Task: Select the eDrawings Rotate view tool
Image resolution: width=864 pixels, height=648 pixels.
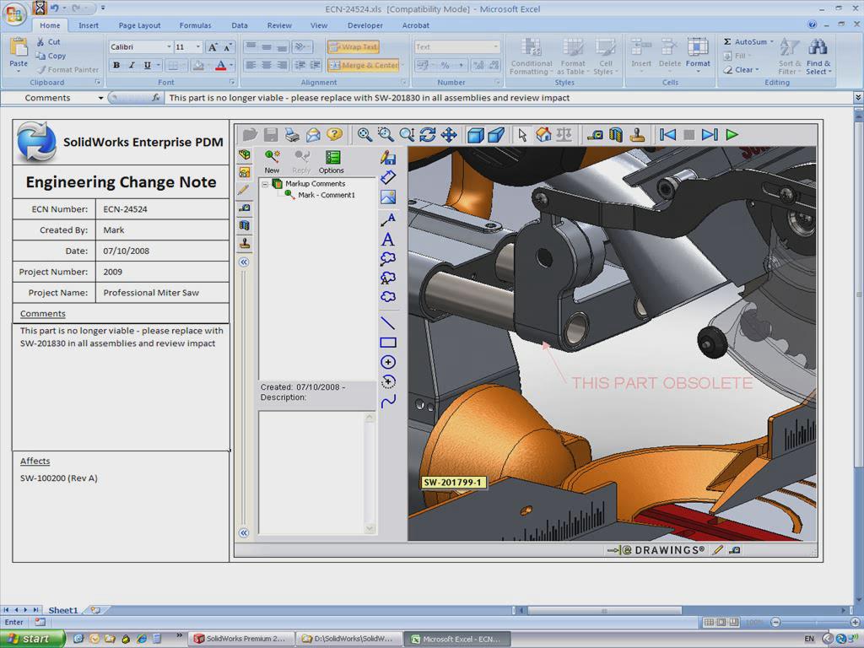Action: 428,134
